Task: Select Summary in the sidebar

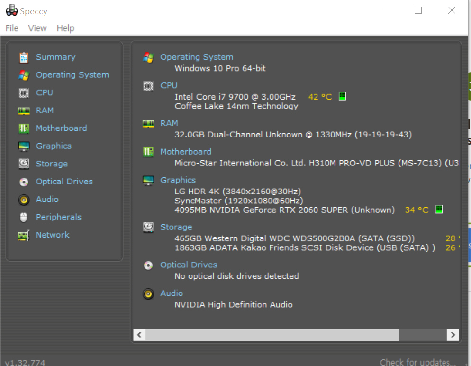Action: [x=56, y=57]
